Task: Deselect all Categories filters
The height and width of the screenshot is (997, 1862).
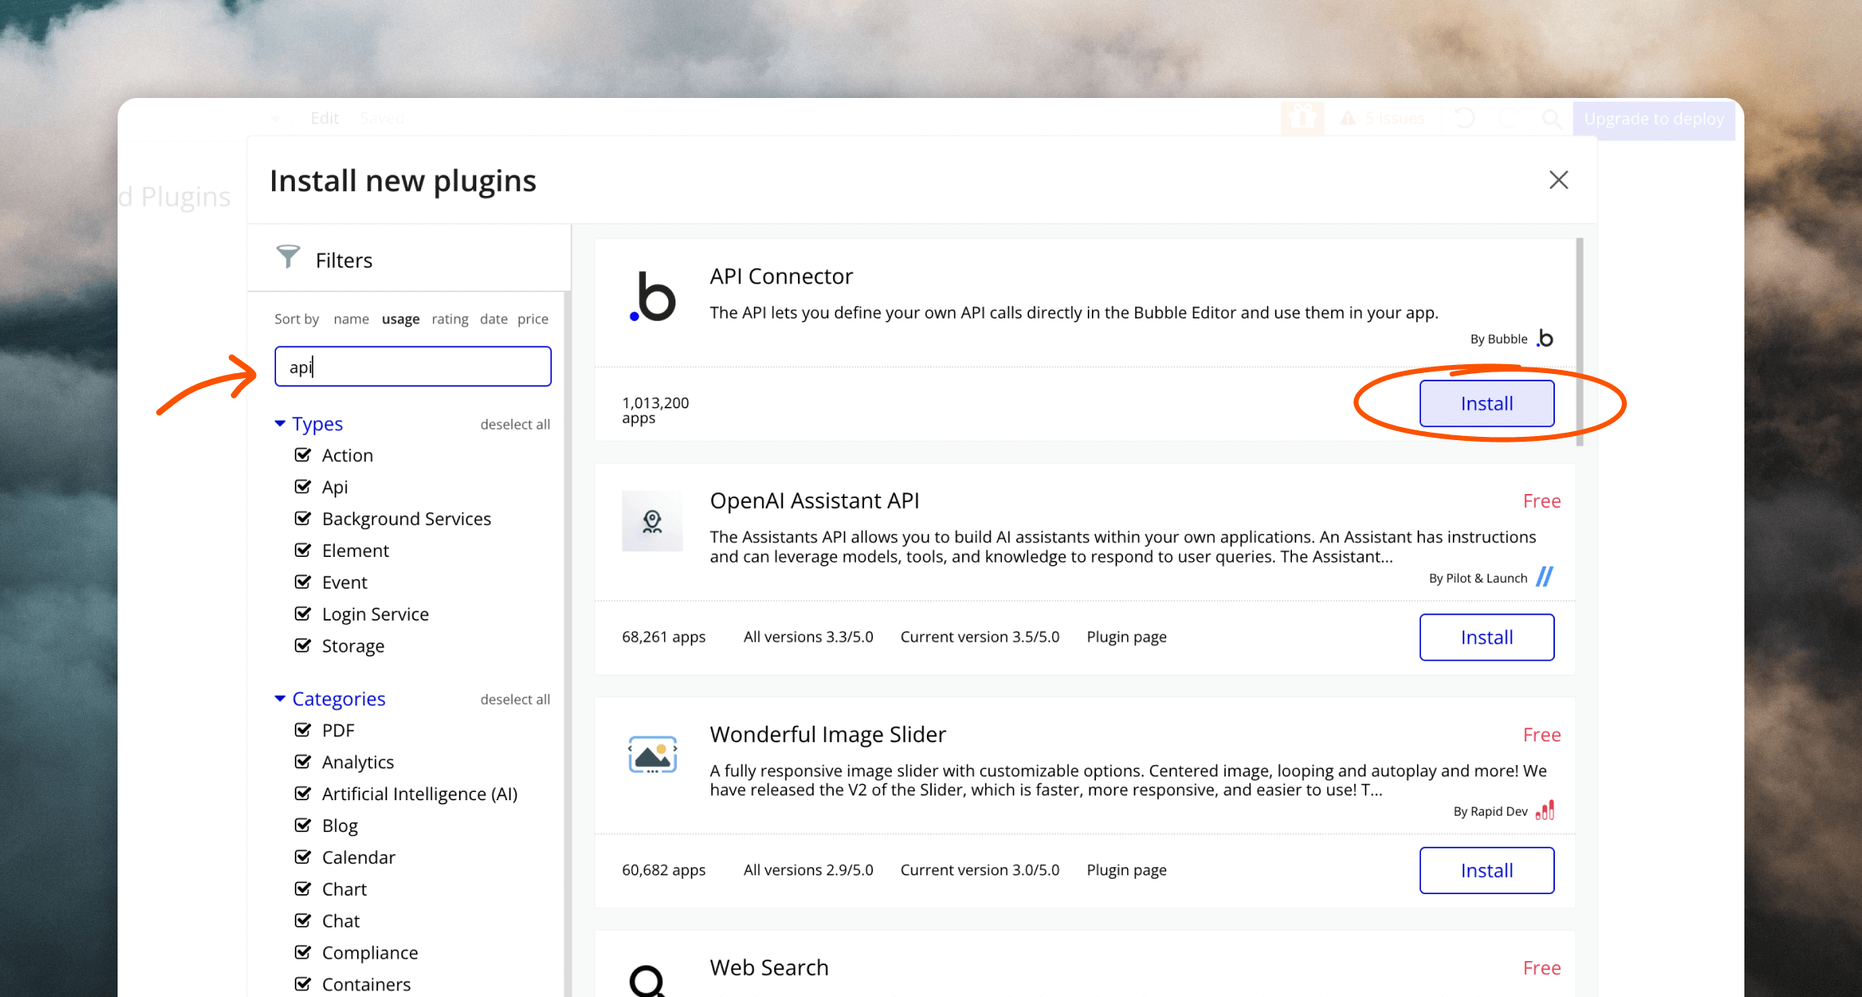Action: [x=514, y=700]
